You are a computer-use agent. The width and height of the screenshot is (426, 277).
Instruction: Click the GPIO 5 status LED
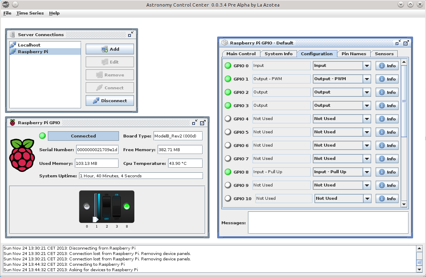tap(228, 132)
